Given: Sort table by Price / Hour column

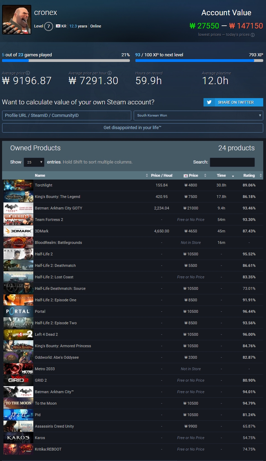Looking at the screenshot, I should (162, 175).
